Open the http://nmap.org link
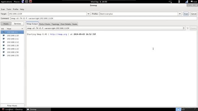The image size is (198, 111). 58,34
